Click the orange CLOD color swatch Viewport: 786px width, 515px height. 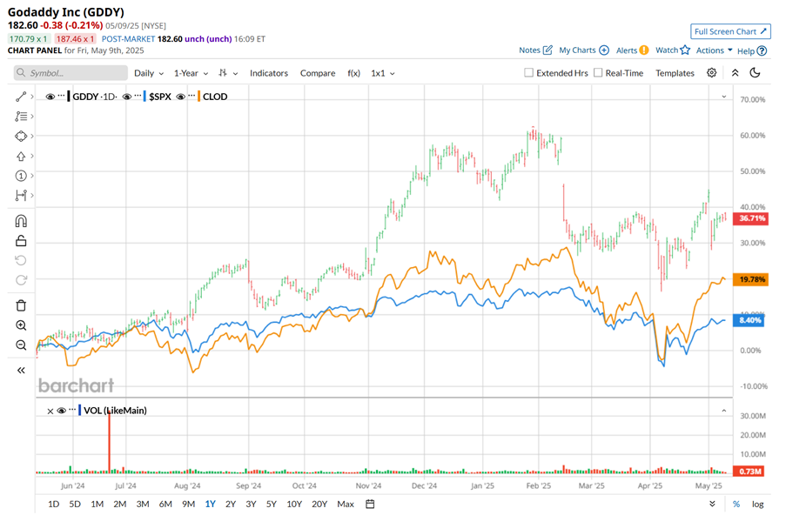click(x=199, y=97)
